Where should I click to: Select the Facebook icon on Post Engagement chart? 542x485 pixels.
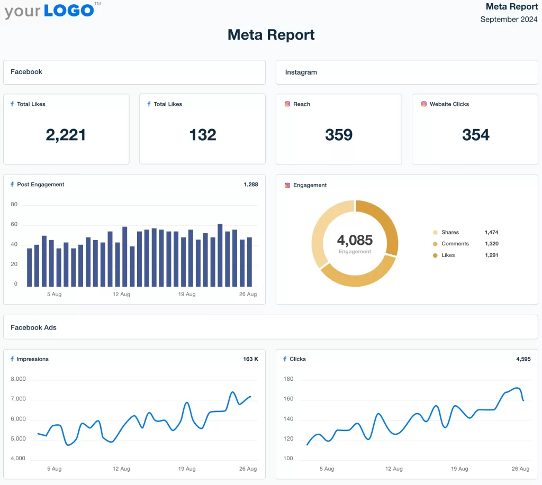pyautogui.click(x=13, y=185)
